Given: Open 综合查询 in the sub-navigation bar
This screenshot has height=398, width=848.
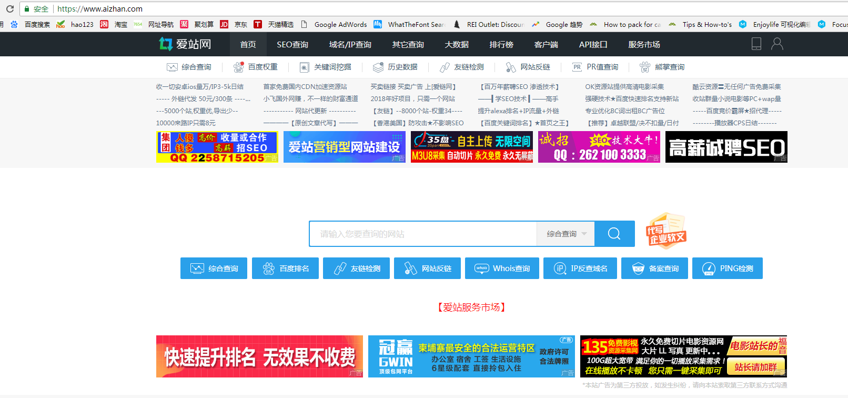Looking at the screenshot, I should pos(189,67).
